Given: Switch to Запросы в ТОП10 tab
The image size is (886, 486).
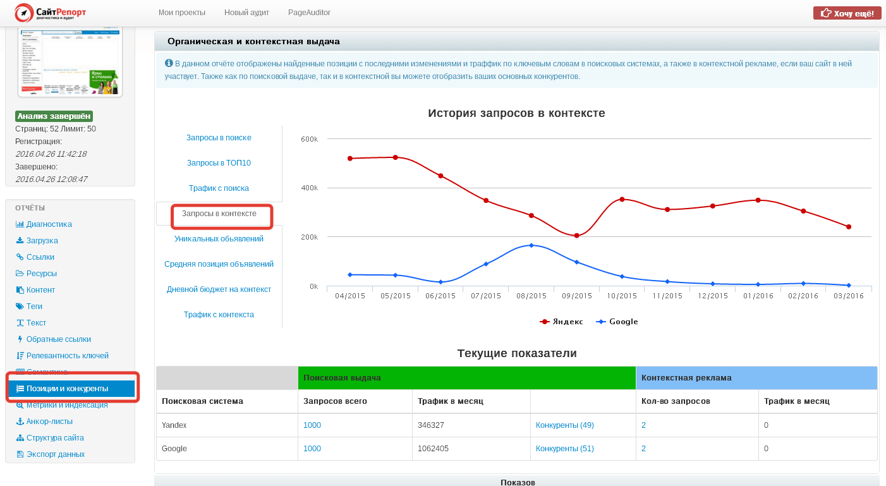Looking at the screenshot, I should click(219, 163).
